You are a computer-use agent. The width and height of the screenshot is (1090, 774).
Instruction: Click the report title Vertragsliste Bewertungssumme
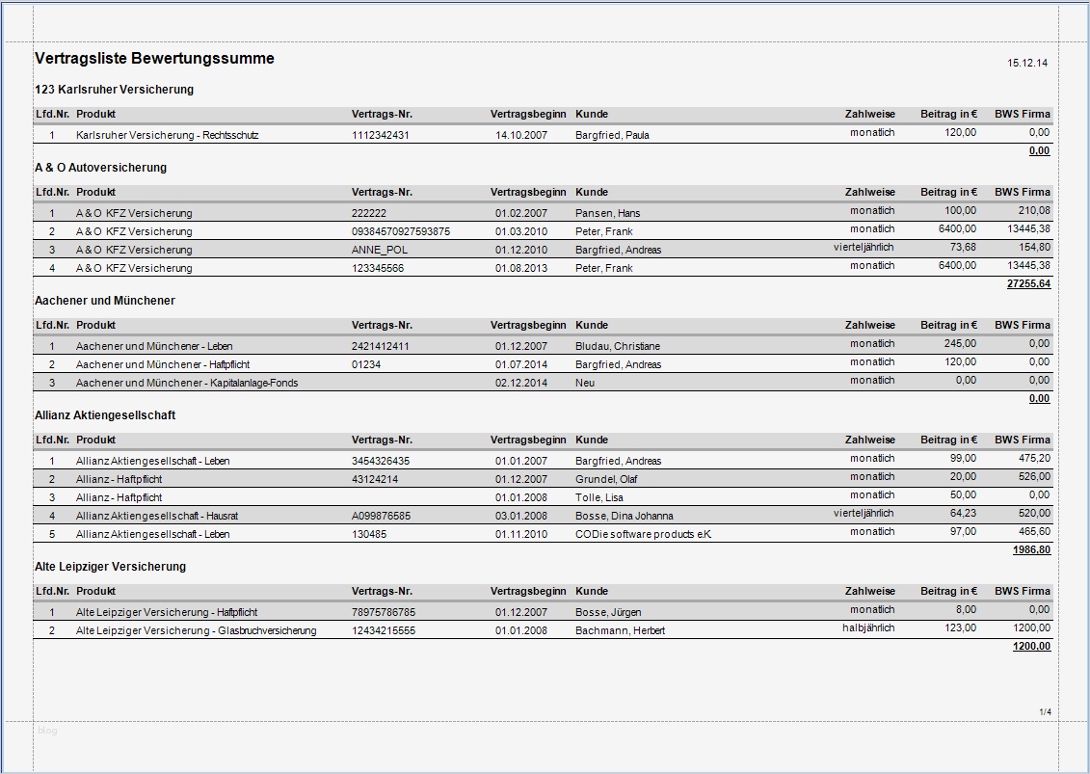click(x=154, y=59)
